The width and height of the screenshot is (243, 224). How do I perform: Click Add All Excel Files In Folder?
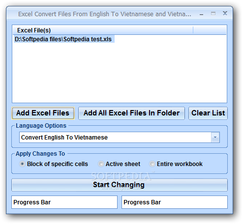pyautogui.click(x=131, y=113)
